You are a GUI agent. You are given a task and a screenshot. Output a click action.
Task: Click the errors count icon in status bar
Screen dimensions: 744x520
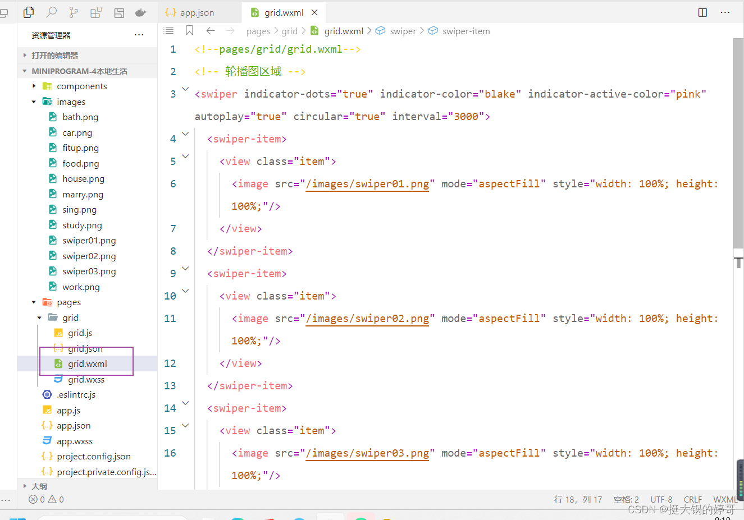(x=36, y=499)
